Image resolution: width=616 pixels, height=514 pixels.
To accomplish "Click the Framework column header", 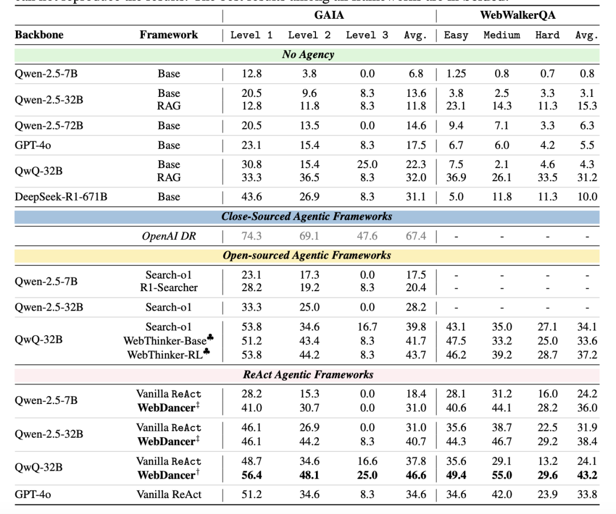I will 168,35.
